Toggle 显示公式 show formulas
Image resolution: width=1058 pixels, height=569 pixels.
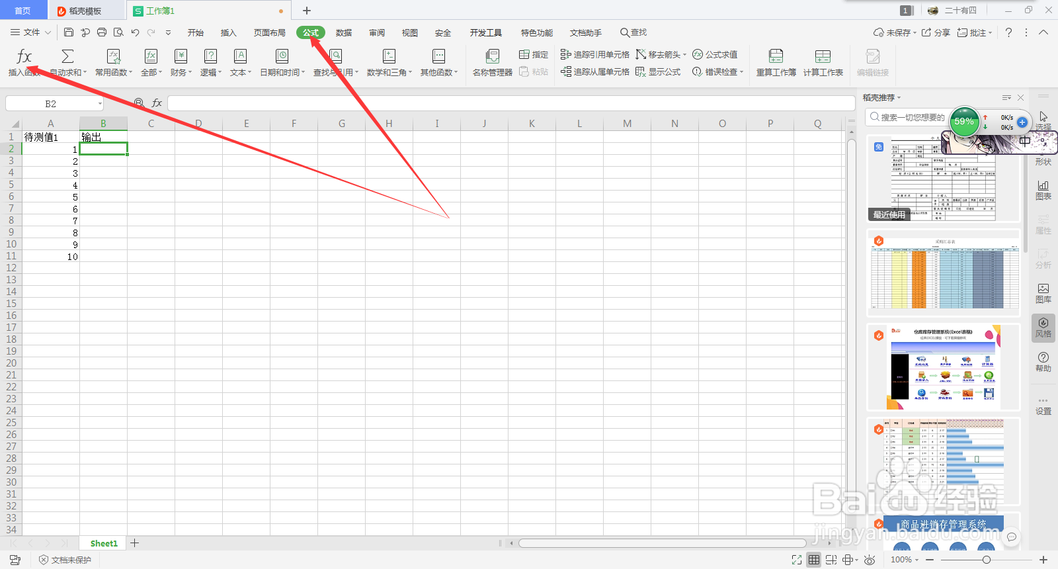658,71
